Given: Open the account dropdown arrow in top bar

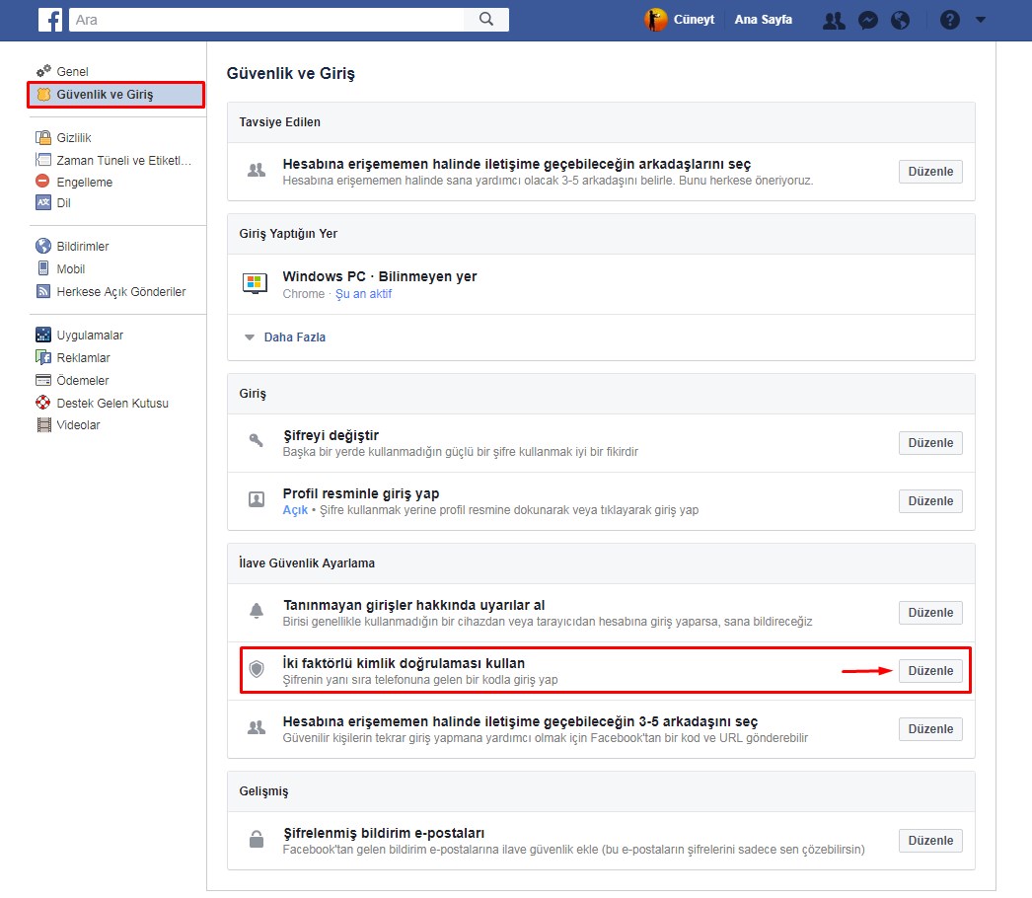Looking at the screenshot, I should 980,20.
